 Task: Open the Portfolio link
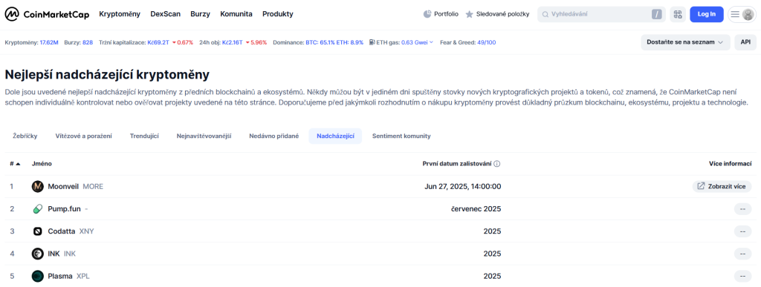point(446,14)
